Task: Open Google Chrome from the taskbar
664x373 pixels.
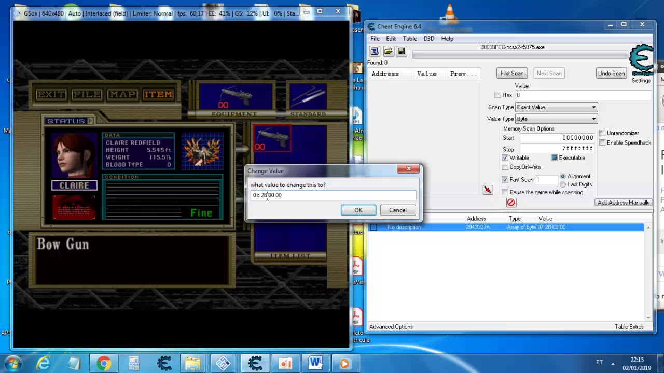Action: (104, 364)
